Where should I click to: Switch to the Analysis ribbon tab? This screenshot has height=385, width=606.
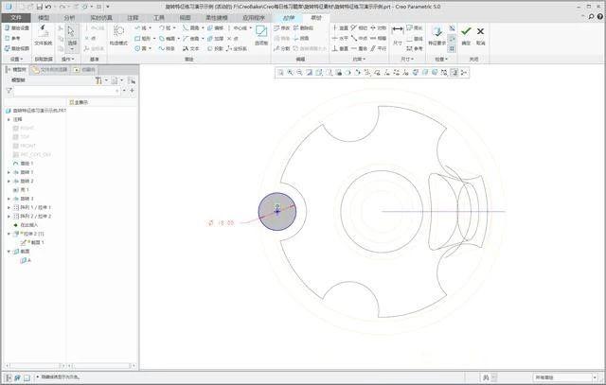pos(69,18)
